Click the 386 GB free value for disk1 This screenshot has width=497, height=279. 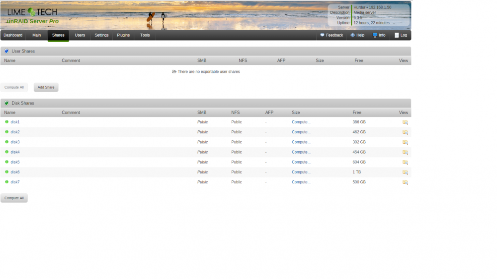pos(359,122)
